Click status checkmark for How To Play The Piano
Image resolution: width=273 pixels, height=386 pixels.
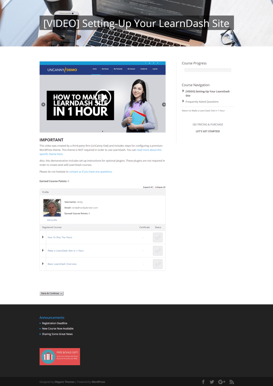pyautogui.click(x=158, y=237)
